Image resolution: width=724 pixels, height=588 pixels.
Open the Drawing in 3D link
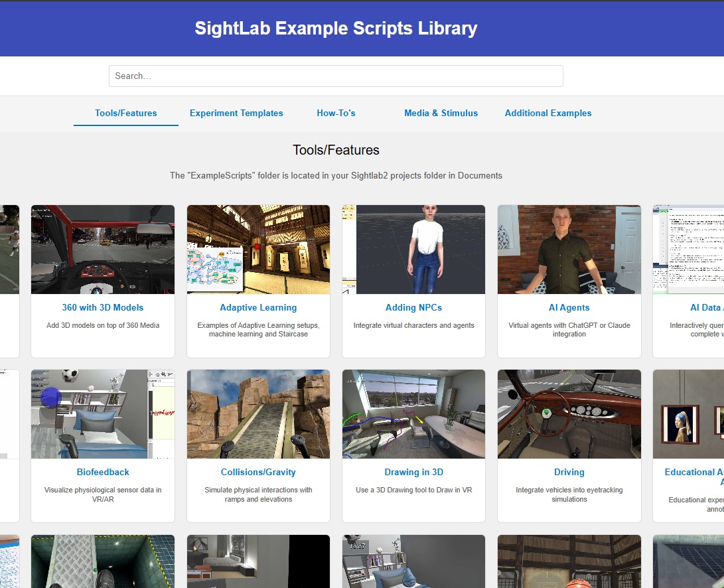[413, 472]
